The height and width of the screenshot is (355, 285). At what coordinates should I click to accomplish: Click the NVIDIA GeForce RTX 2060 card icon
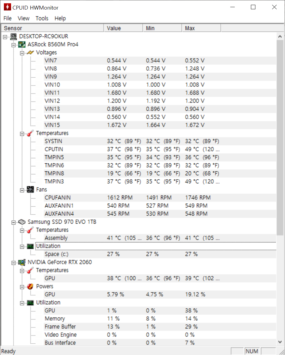click(x=22, y=262)
